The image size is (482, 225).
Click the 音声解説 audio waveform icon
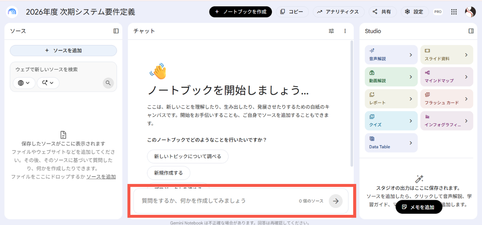[372, 50]
